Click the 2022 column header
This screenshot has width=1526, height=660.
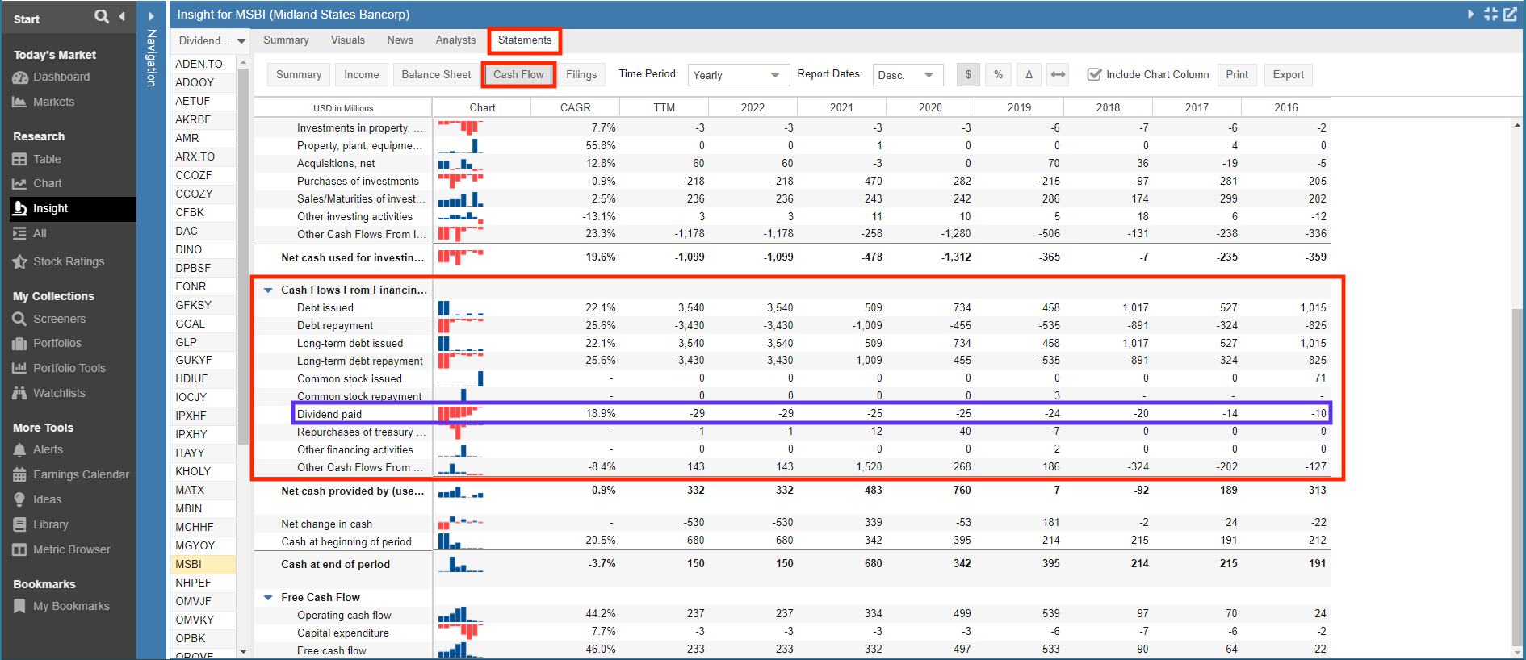pyautogui.click(x=753, y=107)
